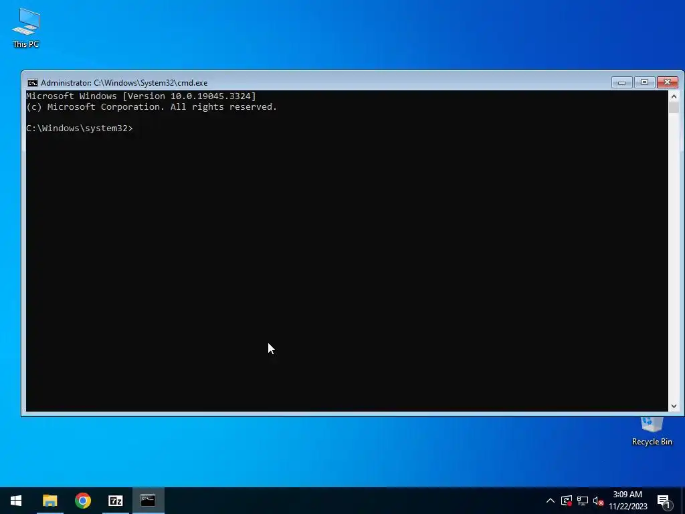
Task: Open the cmd.exe system menu icon in title bar
Action: coord(32,83)
